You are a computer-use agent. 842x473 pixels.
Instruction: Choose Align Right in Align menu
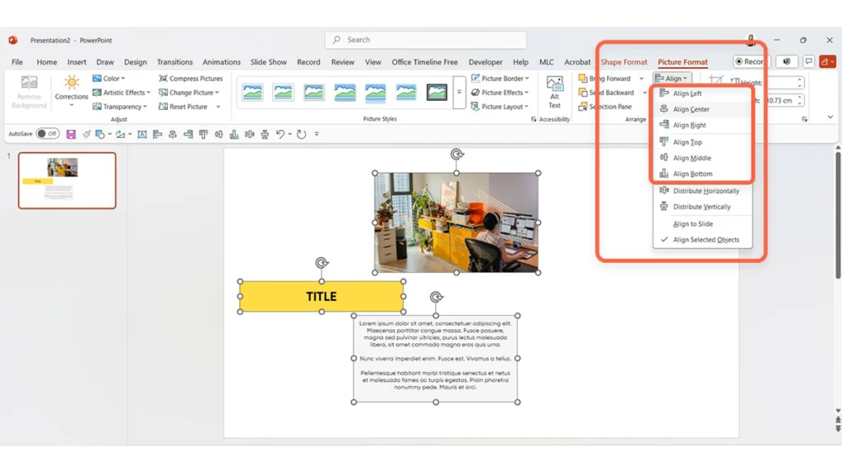702,125
